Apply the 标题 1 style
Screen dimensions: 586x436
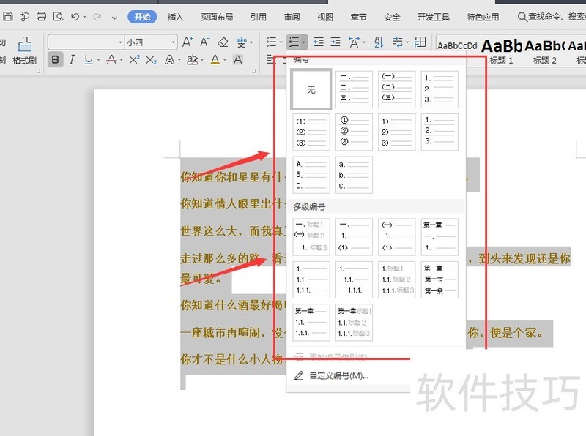[501, 51]
